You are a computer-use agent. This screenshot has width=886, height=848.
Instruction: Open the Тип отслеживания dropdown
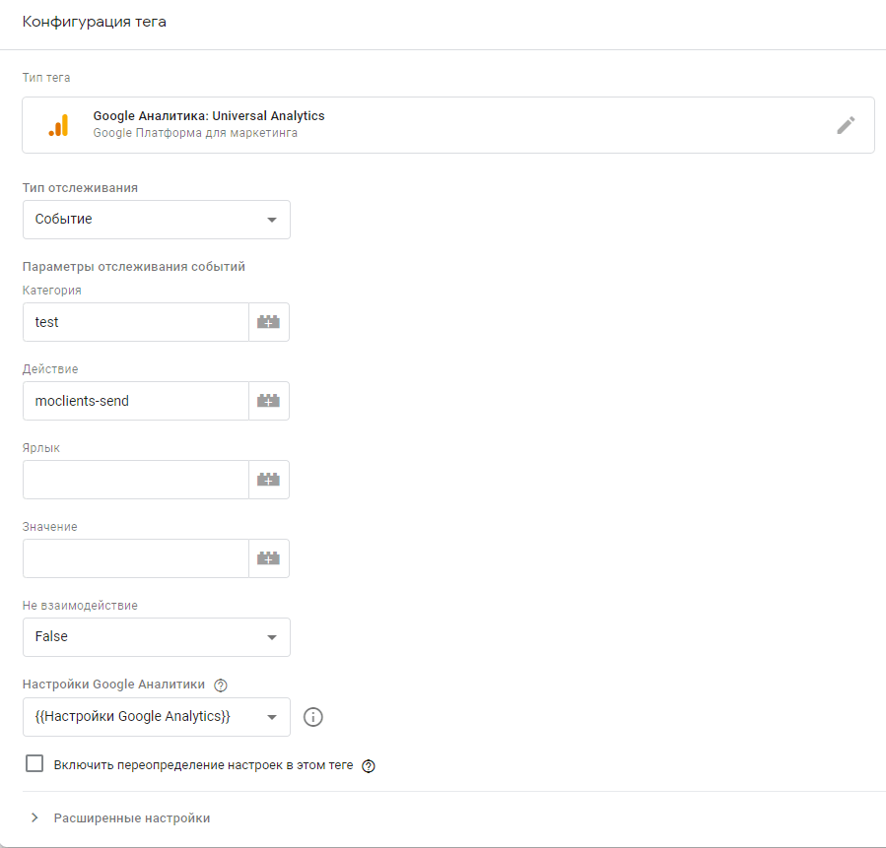156,220
